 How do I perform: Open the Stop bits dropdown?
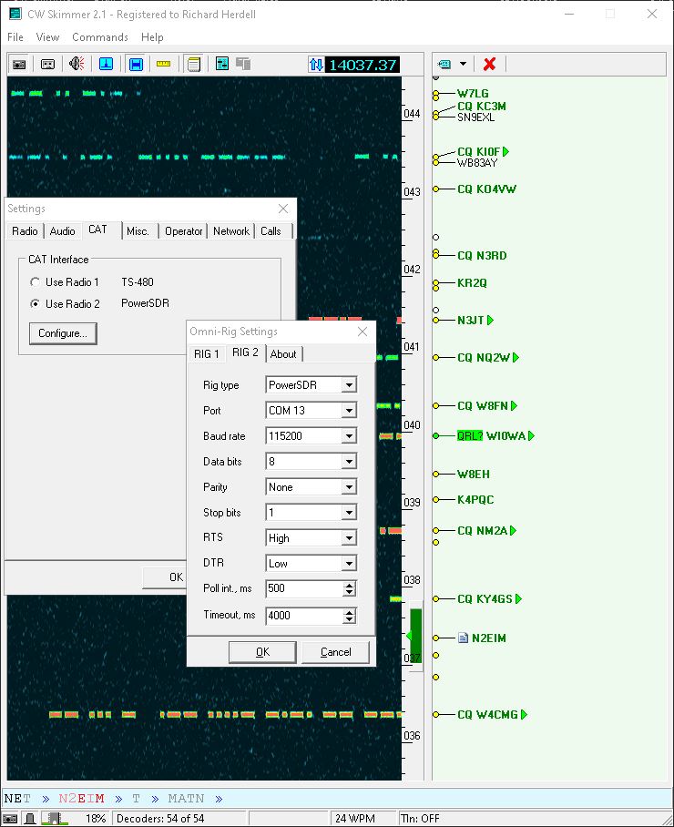349,512
